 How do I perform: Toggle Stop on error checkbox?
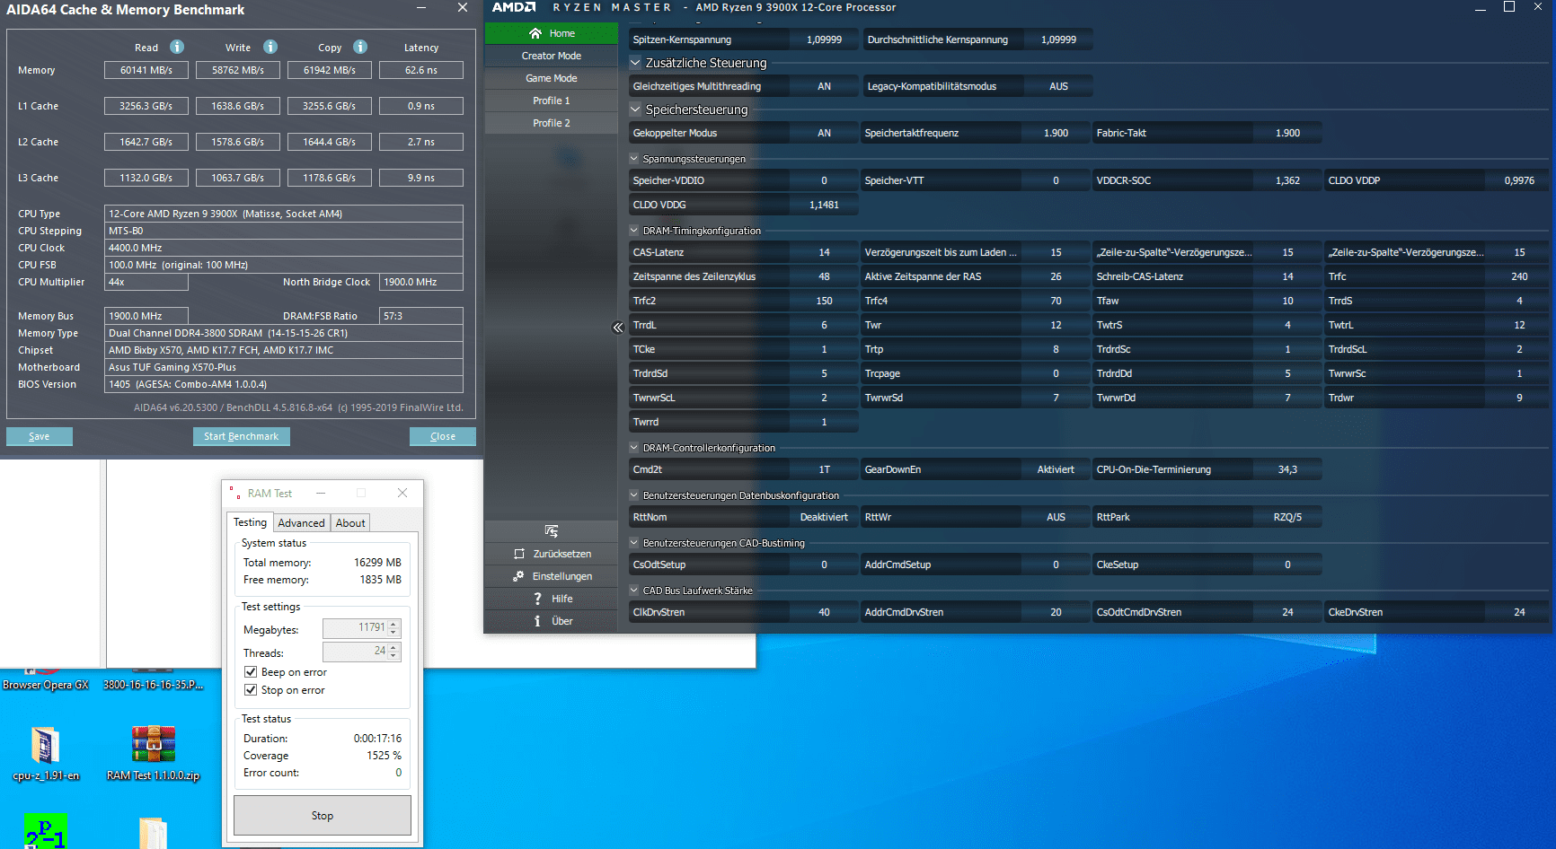251,689
